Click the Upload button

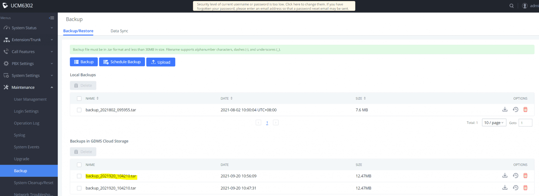pyautogui.click(x=161, y=62)
